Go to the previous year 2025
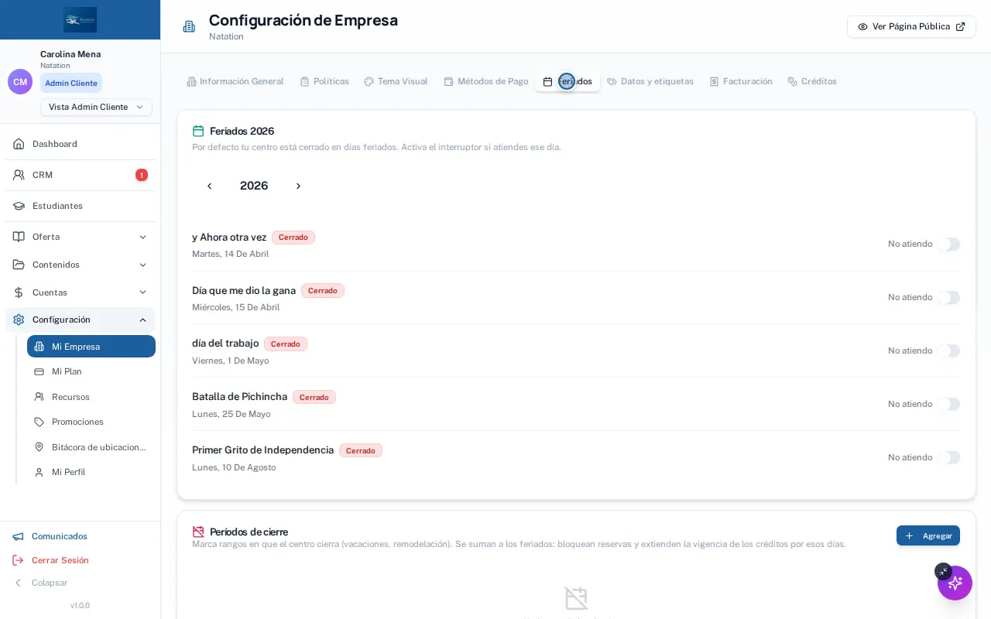991x619 pixels. tap(209, 186)
